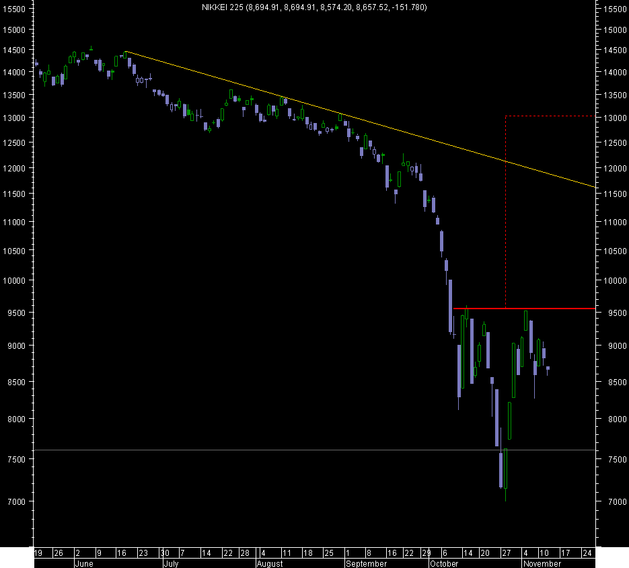This screenshot has height=568, width=629.
Task: Click the date tick 10 in November
Action: tap(544, 553)
